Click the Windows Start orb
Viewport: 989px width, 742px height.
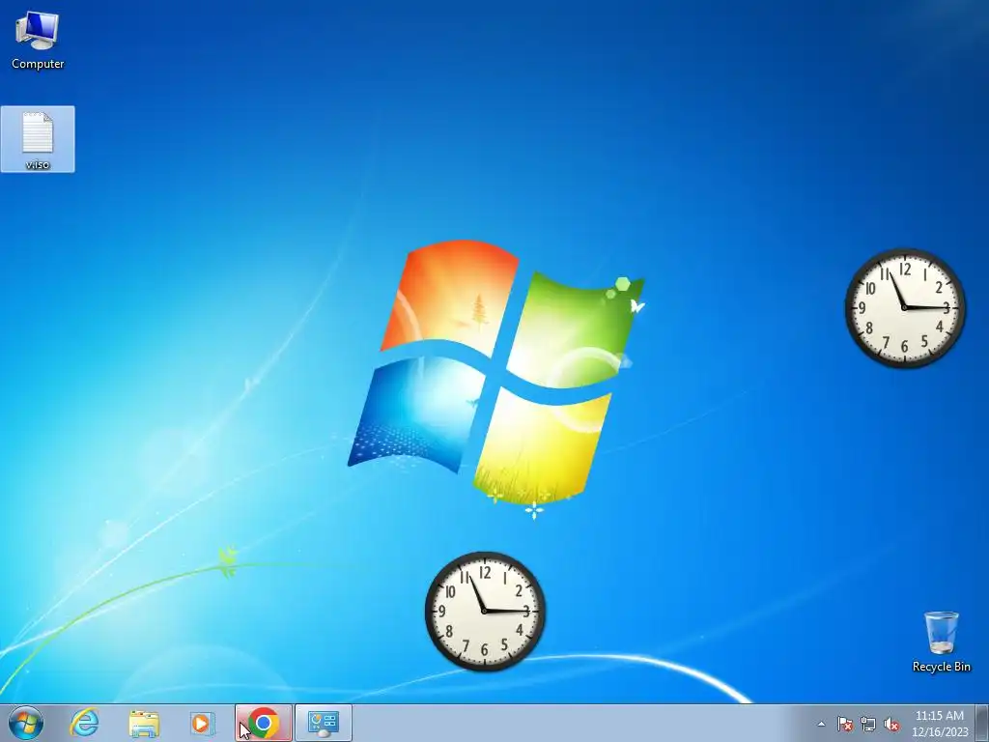(26, 723)
